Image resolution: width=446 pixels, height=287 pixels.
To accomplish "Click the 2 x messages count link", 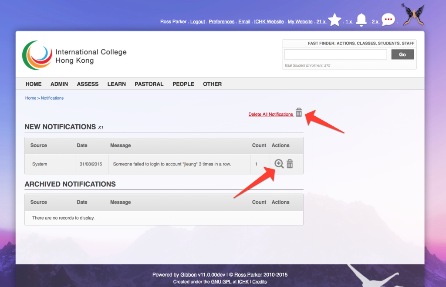I will click(375, 22).
